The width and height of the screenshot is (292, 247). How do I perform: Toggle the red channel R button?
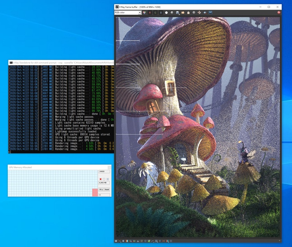click(x=150, y=12)
